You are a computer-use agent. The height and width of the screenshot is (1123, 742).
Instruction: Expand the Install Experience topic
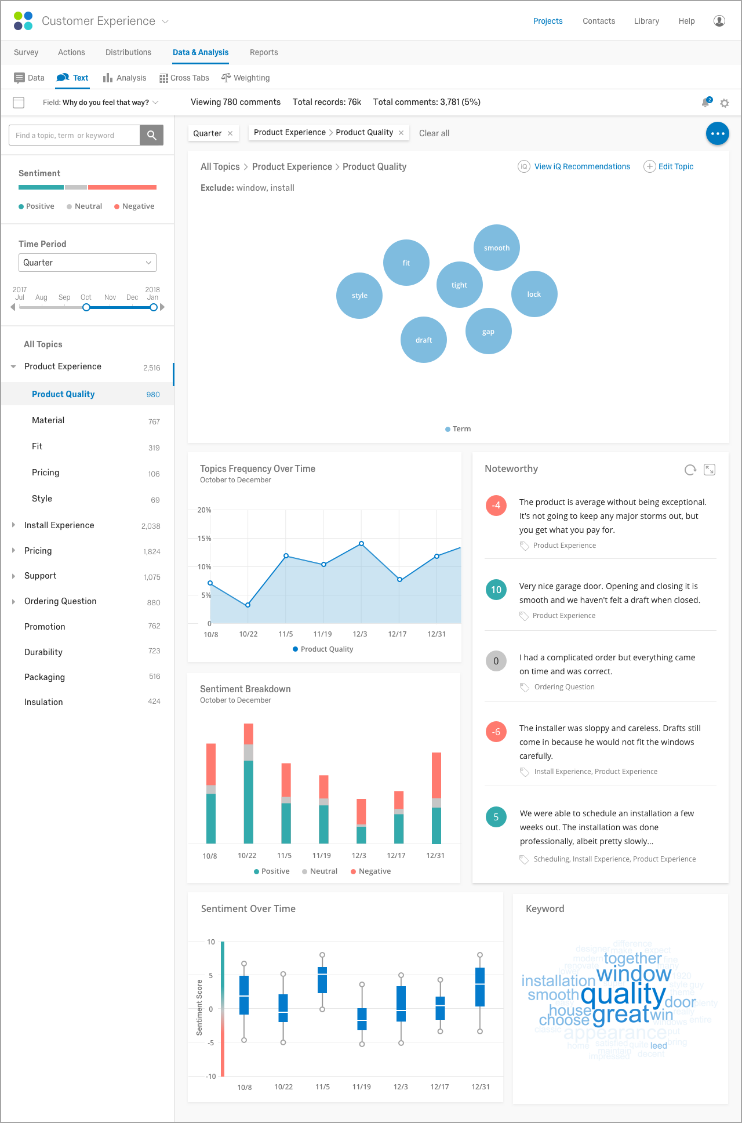tap(13, 525)
